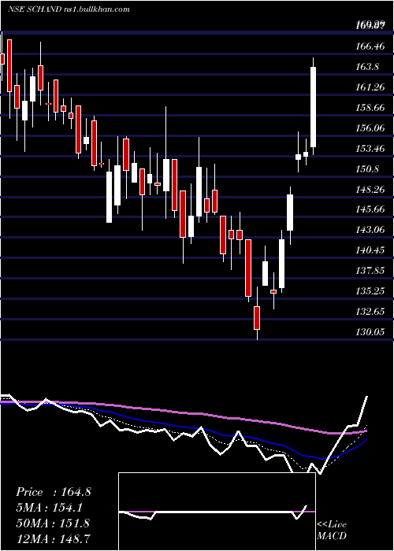Click the NSE SCHAND chart title

coord(69,9)
